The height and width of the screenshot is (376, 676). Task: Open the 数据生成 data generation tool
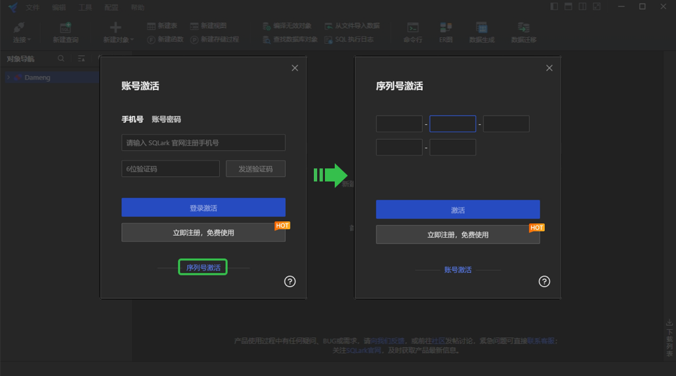482,33
